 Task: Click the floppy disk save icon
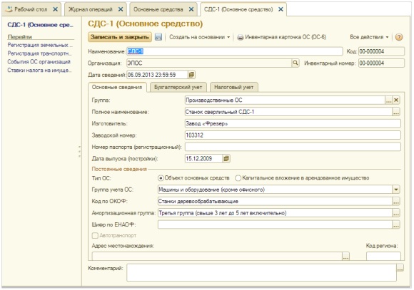[158, 37]
